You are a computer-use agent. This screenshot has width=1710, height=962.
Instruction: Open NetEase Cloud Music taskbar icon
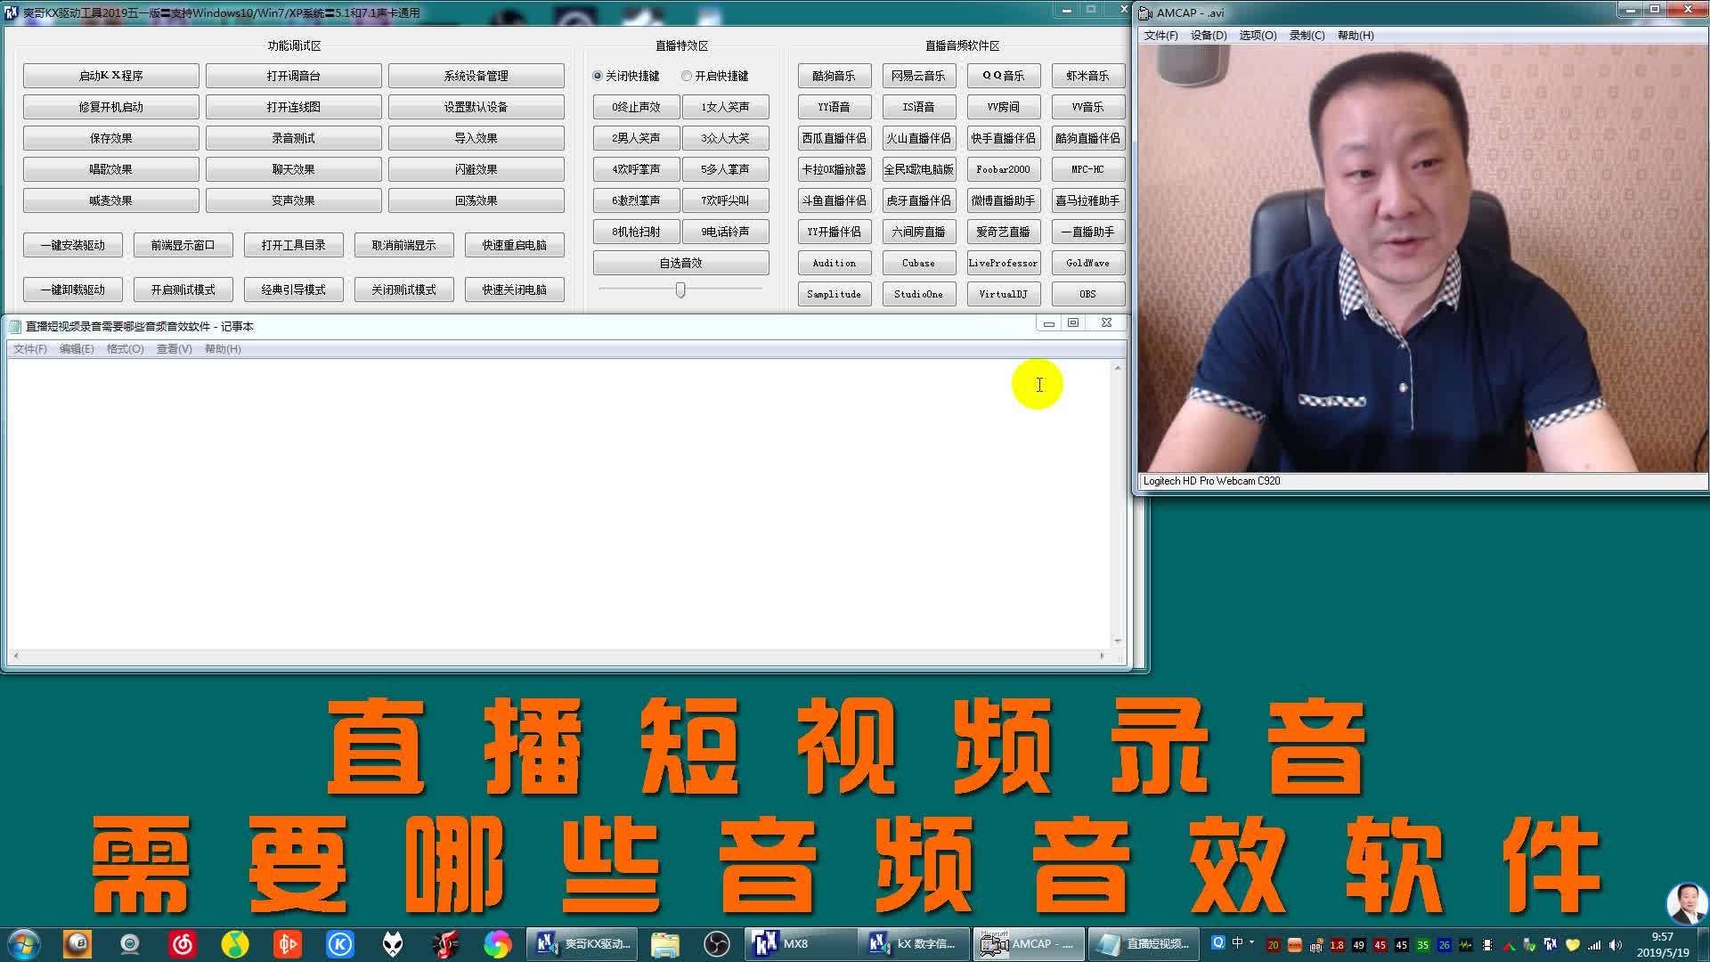point(183,944)
